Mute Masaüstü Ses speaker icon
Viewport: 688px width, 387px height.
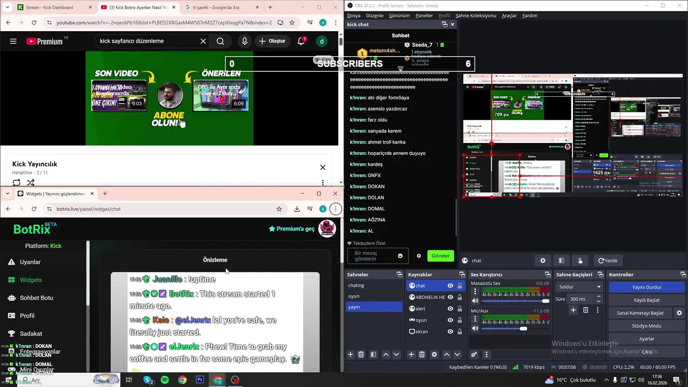[x=475, y=301]
